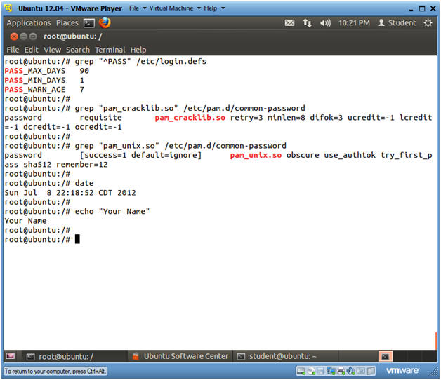Switch to Ubuntu Software Center taskbar window

point(180,356)
